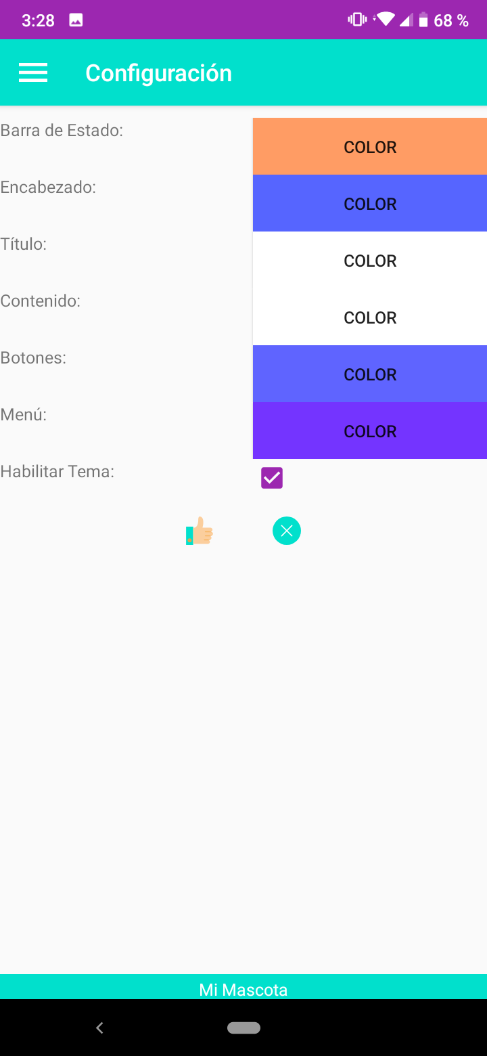487x1056 pixels.
Task: Tap the Configuración header title
Action: (158, 73)
